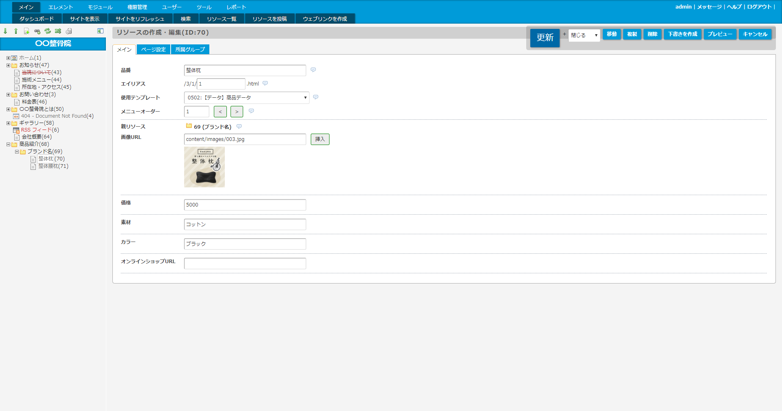Click the expand tree down-arrow icon
Screen dimensions: 782x411
tap(5, 31)
